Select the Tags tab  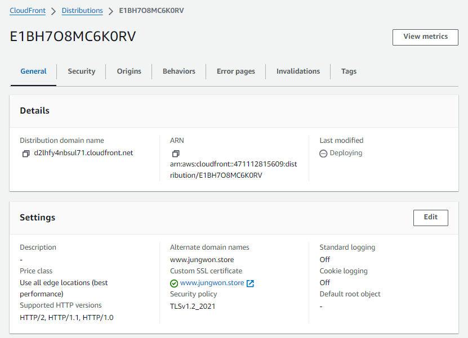349,71
